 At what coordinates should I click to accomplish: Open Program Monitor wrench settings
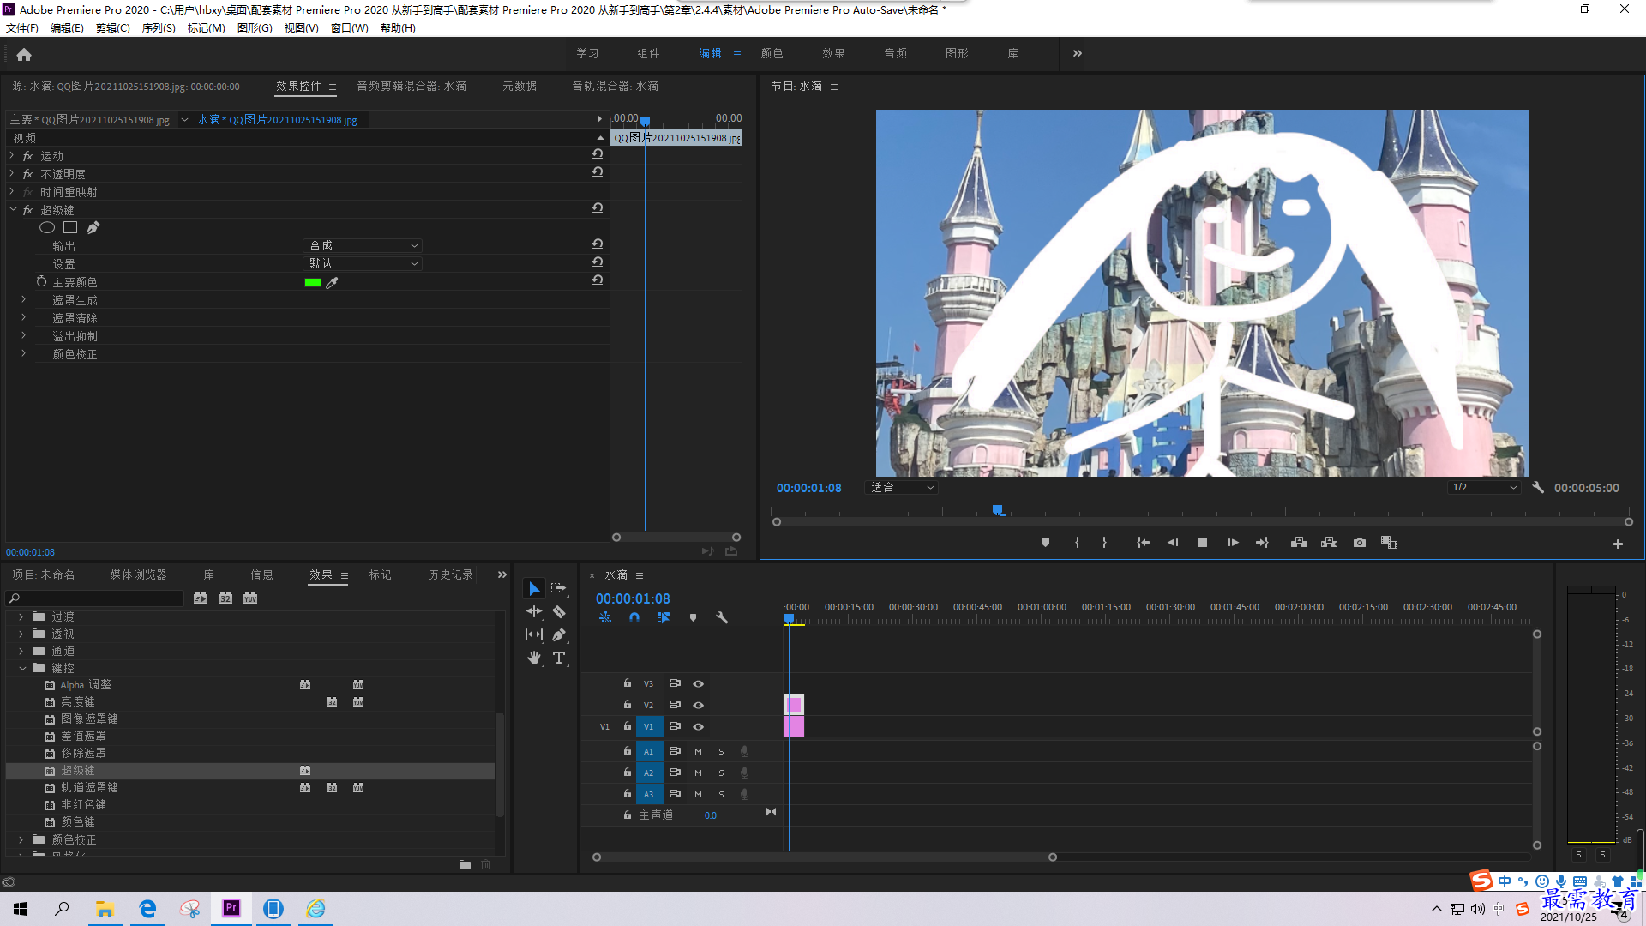pyautogui.click(x=1538, y=487)
